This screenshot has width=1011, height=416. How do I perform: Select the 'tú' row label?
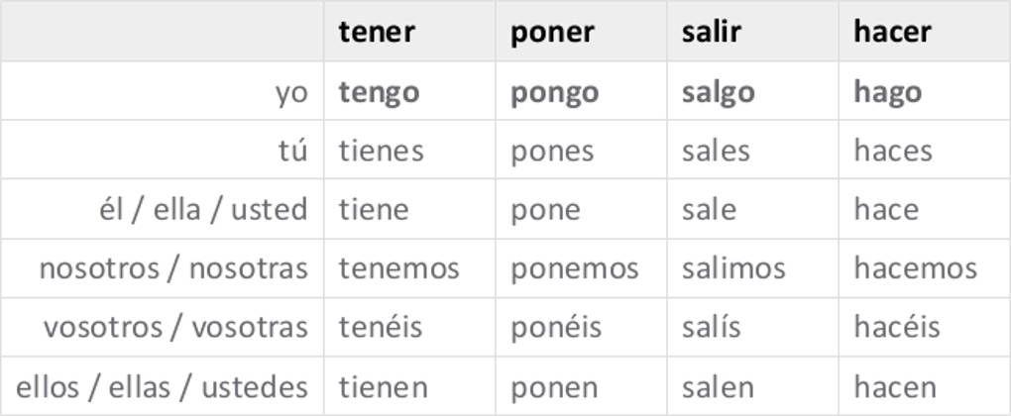point(291,151)
